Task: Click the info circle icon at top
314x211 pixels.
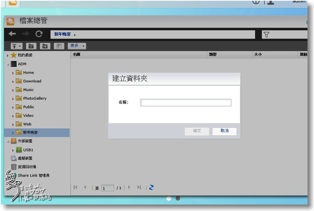Action: [256, 2]
